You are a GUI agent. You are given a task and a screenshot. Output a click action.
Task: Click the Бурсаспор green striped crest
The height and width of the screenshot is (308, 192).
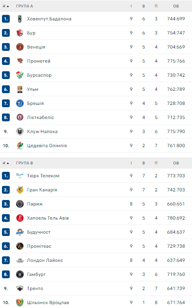[x=20, y=75]
